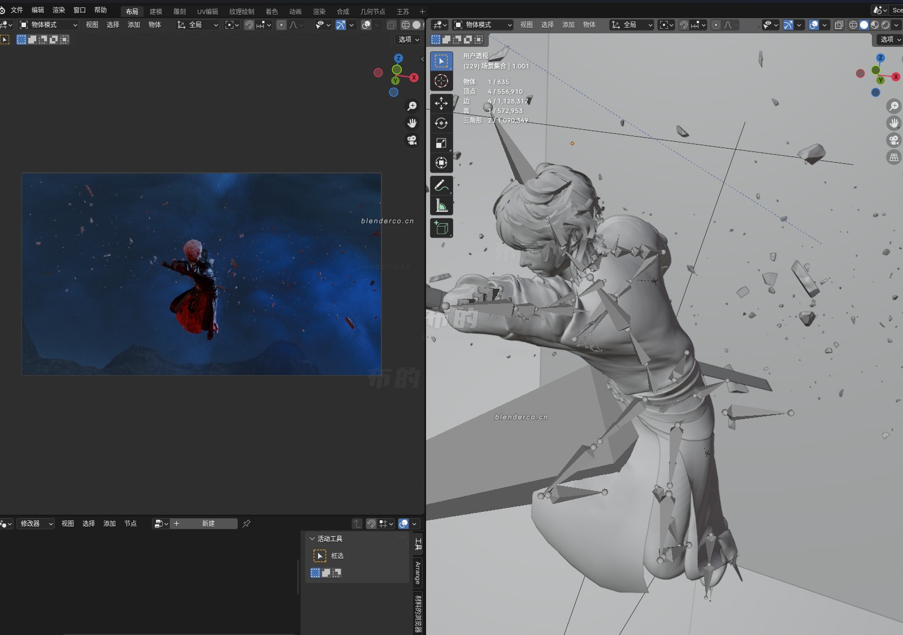Activate the Transform tool
This screenshot has height=635, width=903.
coord(441,163)
